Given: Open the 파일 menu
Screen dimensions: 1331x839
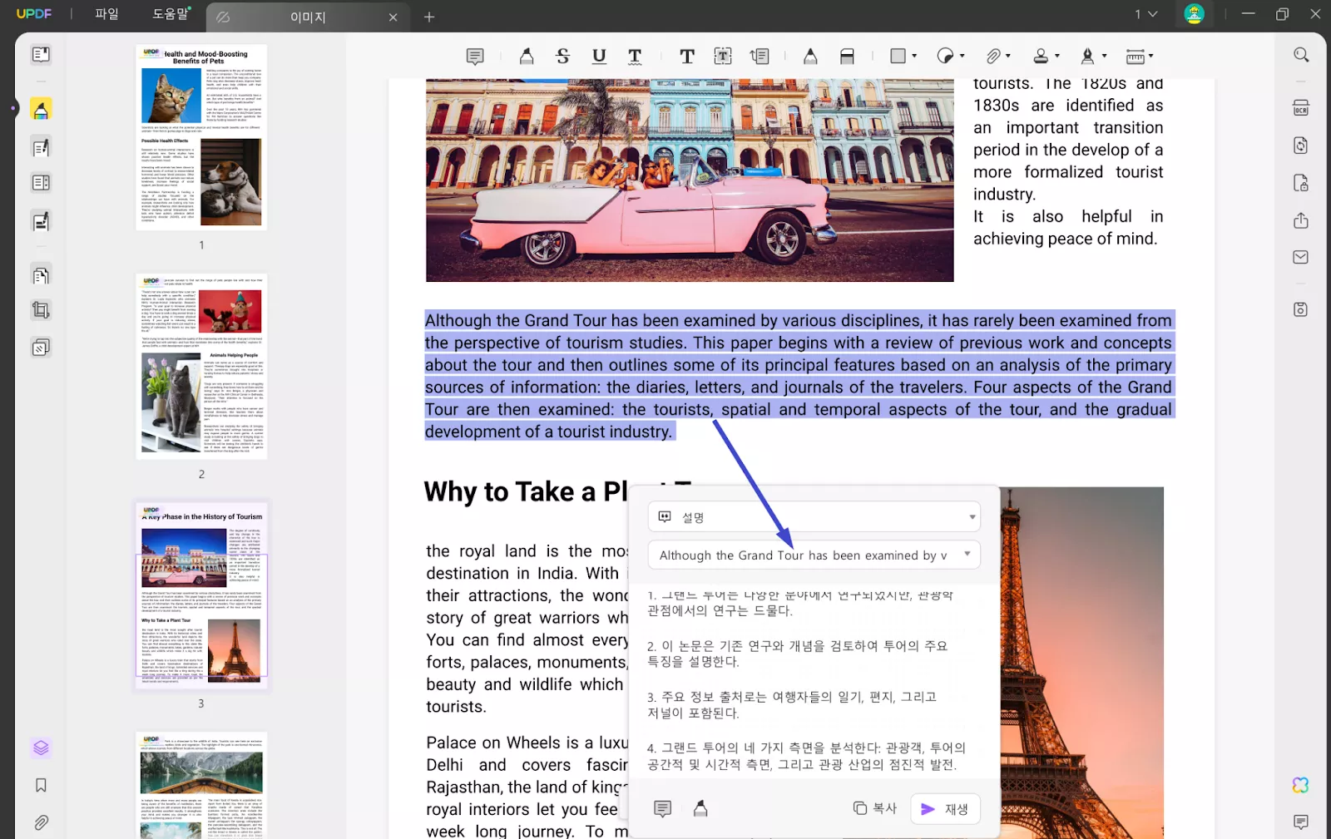Looking at the screenshot, I should coord(106,13).
